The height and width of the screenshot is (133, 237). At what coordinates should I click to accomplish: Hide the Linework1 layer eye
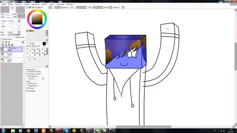(2, 48)
